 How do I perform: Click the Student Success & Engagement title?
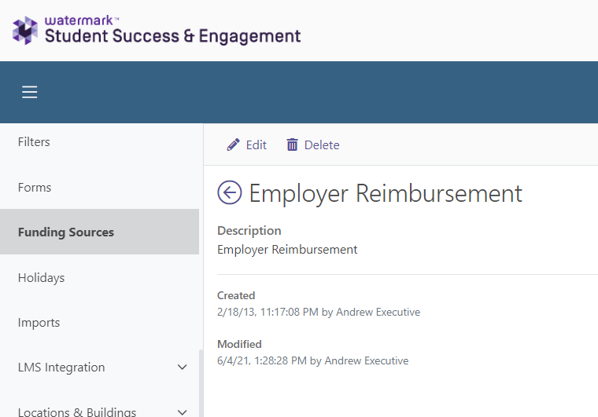coord(173,36)
